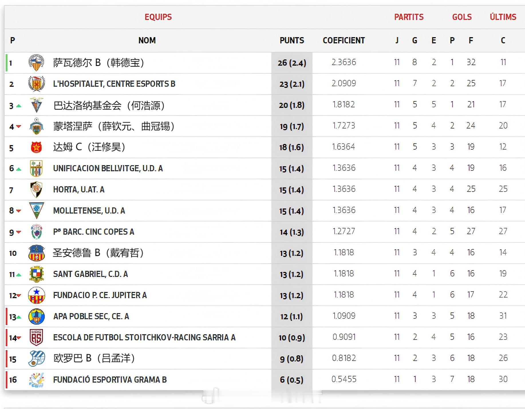
Task: Open team 巴达洛纳基金会（何浩源）
Action: (x=109, y=105)
